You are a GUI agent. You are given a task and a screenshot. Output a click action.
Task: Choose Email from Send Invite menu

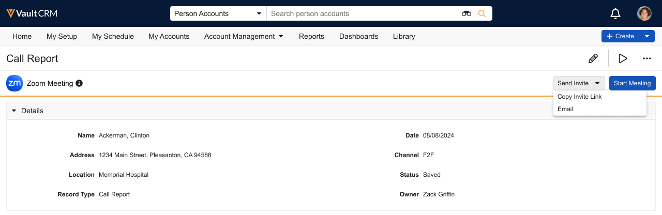[565, 109]
